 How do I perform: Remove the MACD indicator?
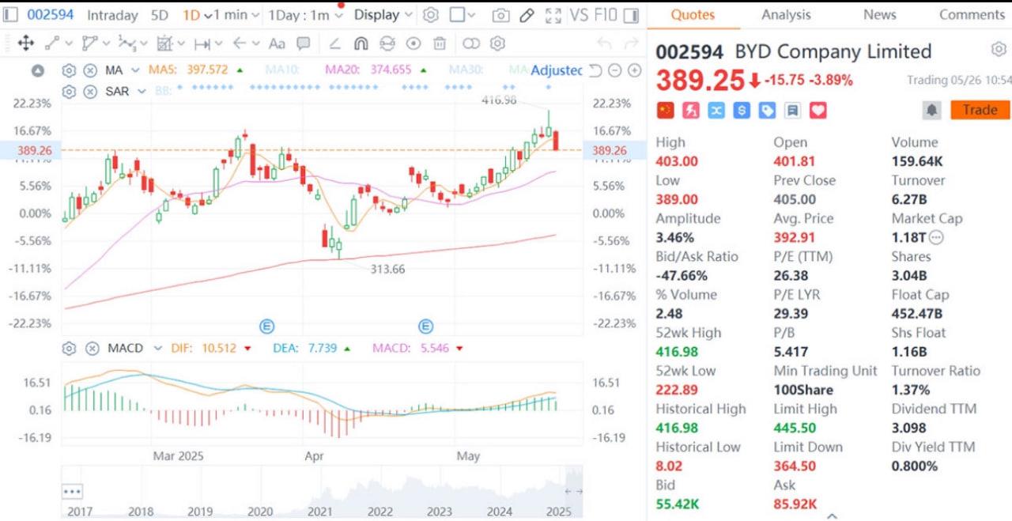tap(93, 349)
